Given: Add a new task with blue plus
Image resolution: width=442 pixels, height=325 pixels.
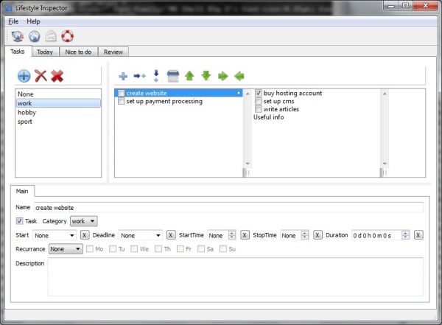Looking at the screenshot, I should coord(123,76).
